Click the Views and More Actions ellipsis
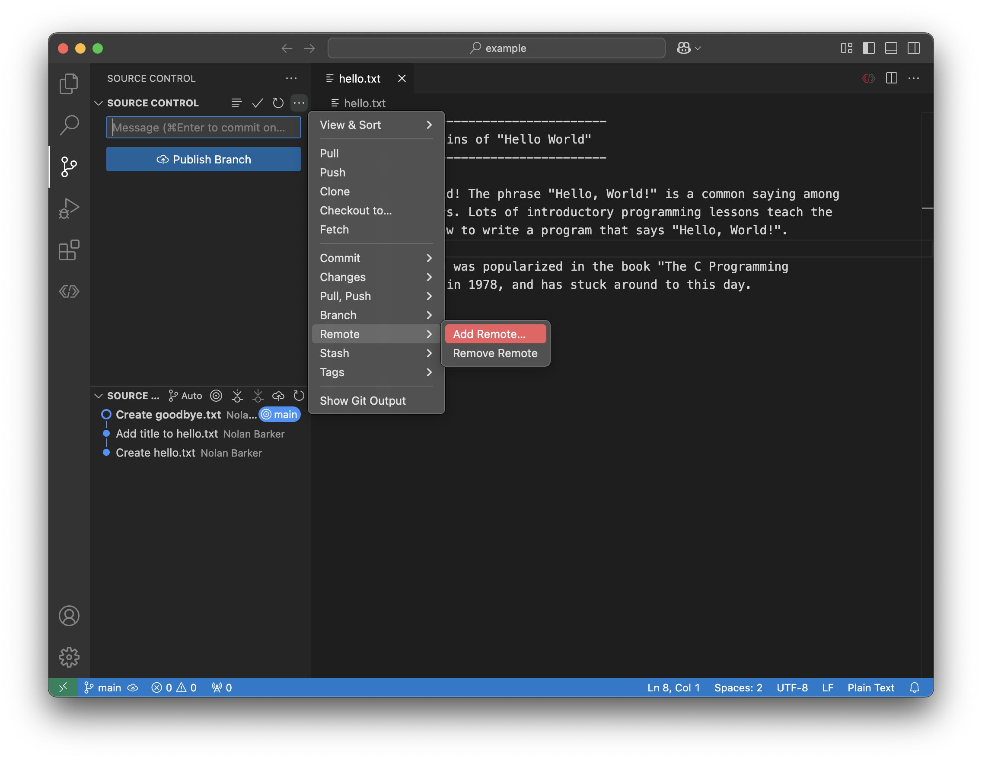 click(291, 78)
